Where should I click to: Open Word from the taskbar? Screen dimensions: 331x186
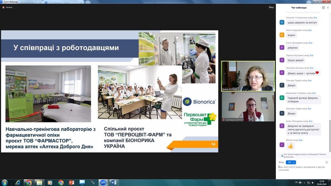tap(113, 182)
